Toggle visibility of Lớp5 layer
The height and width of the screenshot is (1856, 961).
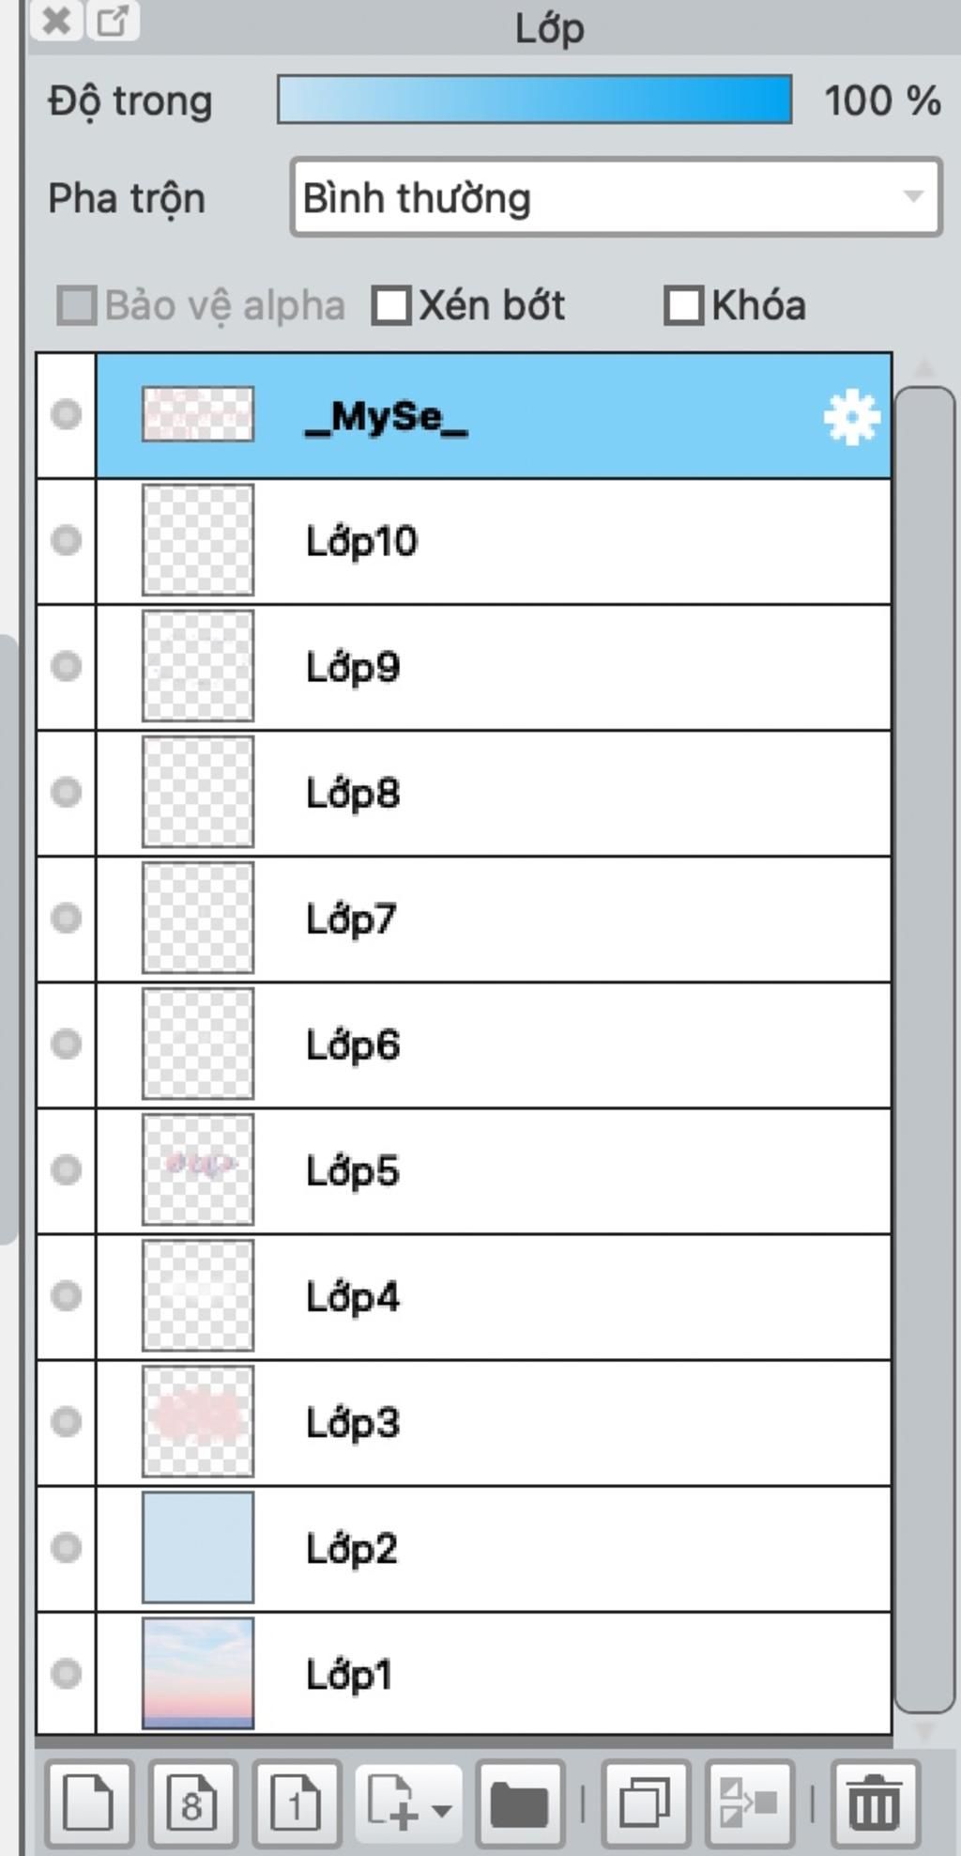tap(66, 1170)
